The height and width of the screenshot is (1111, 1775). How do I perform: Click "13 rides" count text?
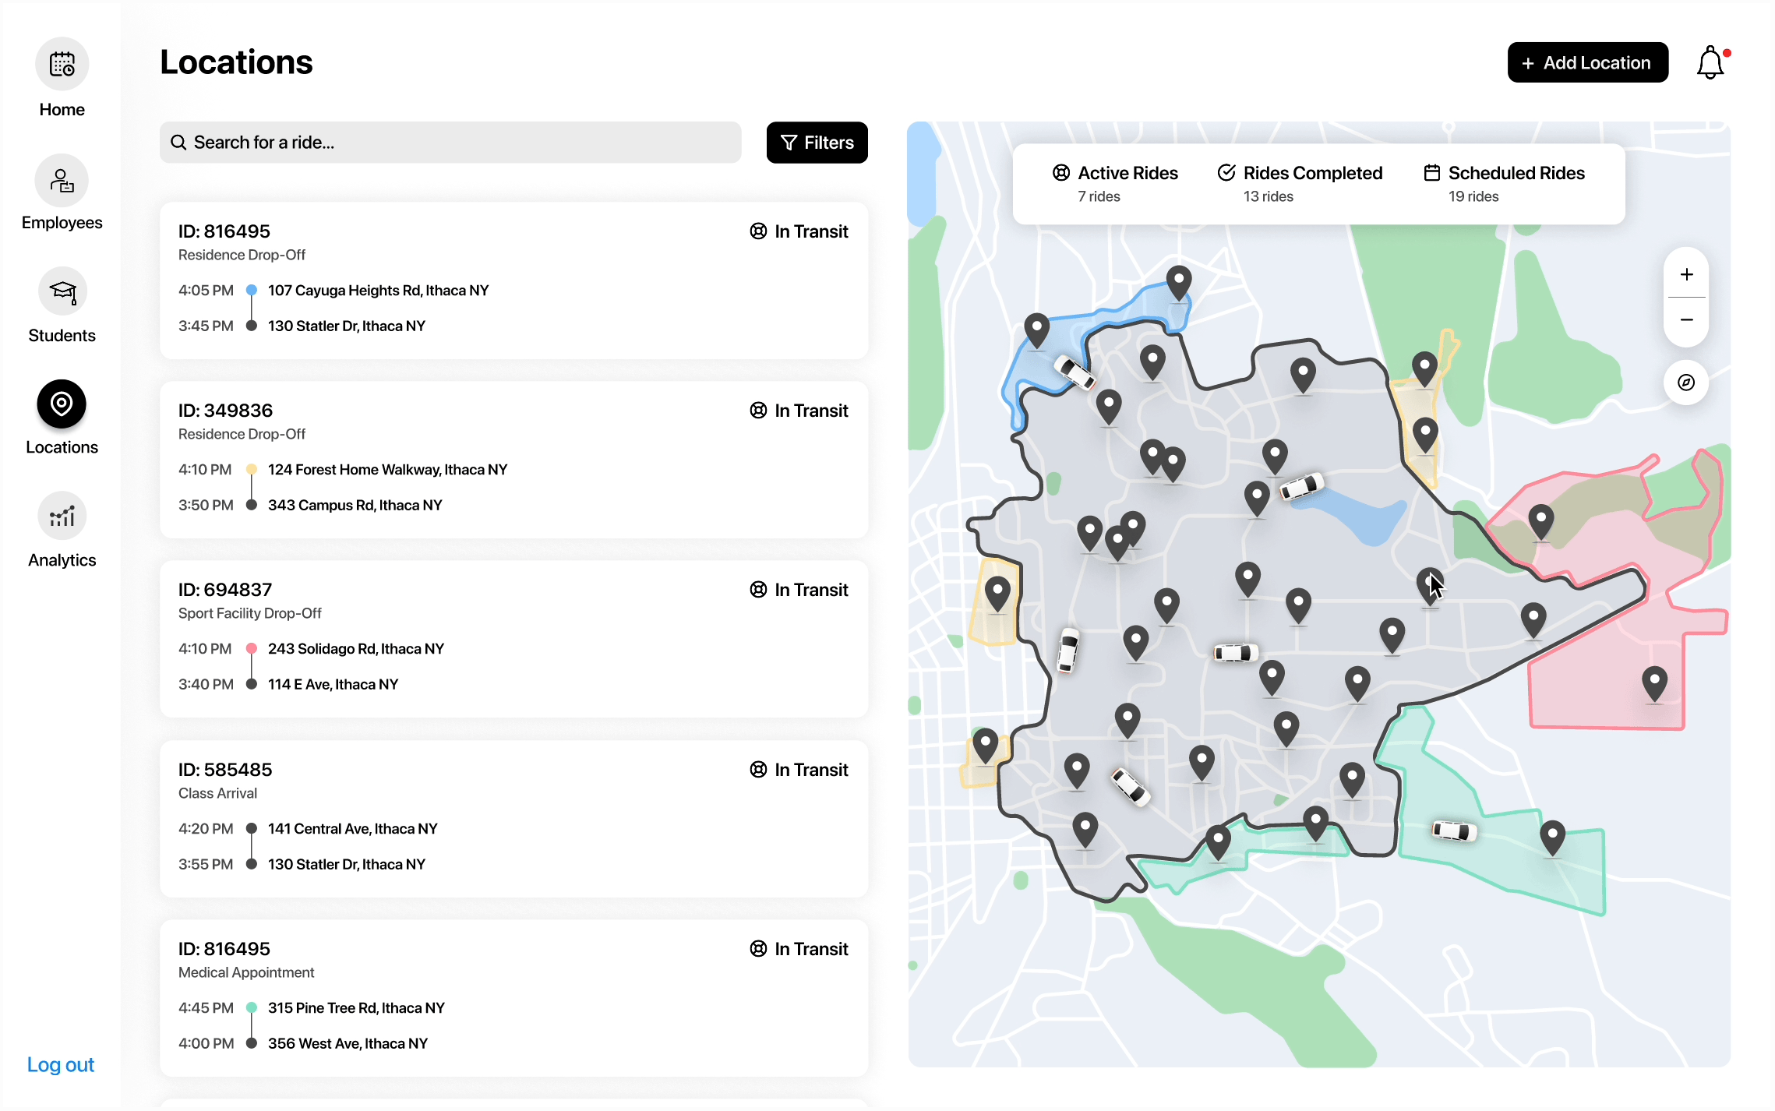tap(1268, 196)
